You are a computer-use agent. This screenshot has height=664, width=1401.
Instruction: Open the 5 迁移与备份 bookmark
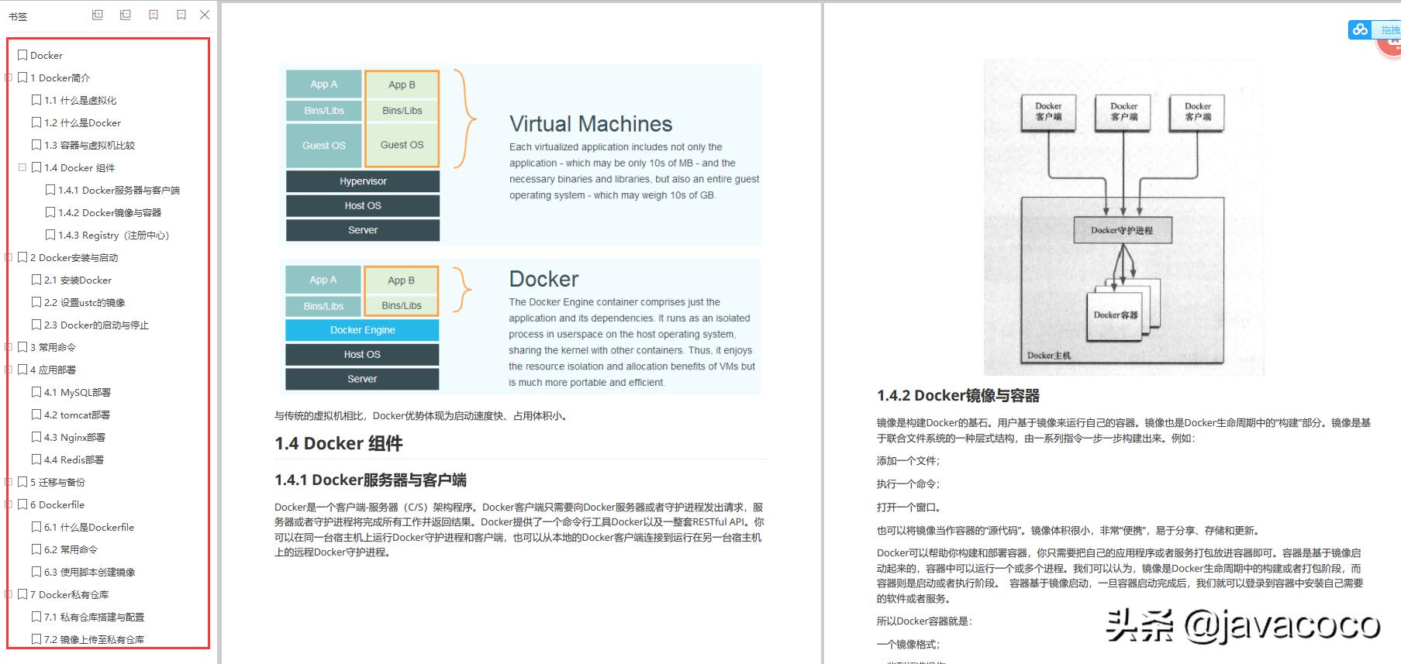point(57,482)
